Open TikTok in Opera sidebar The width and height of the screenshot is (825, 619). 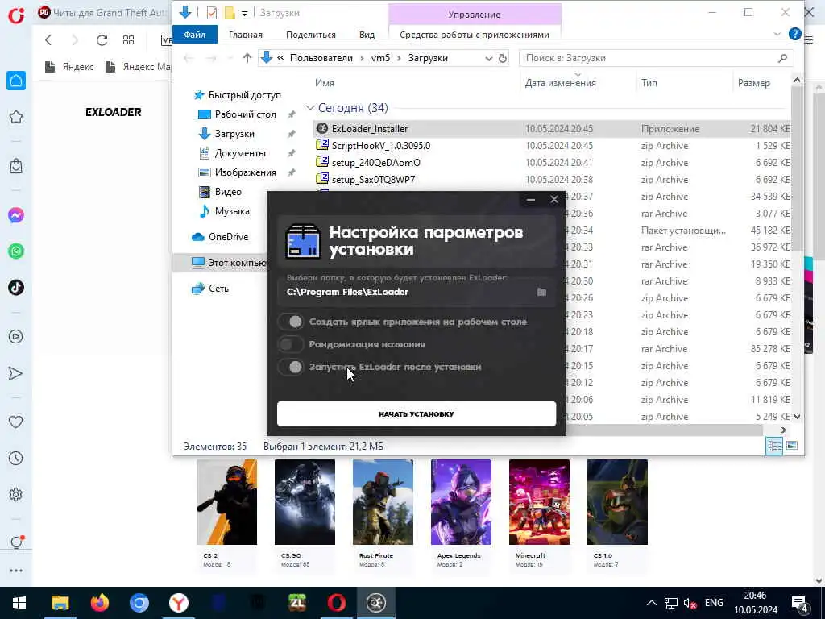click(x=16, y=288)
